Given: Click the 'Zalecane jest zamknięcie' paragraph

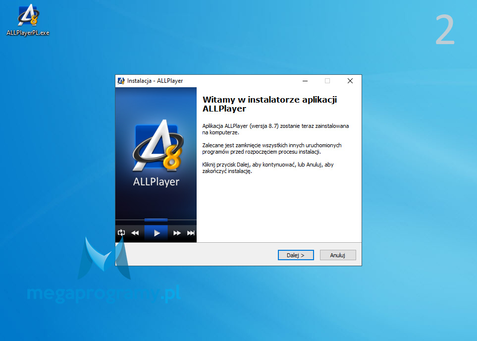Looking at the screenshot, I should 271,149.
